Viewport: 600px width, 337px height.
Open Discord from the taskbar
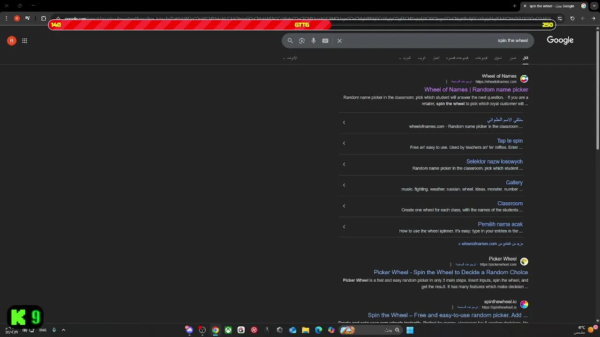(x=189, y=330)
